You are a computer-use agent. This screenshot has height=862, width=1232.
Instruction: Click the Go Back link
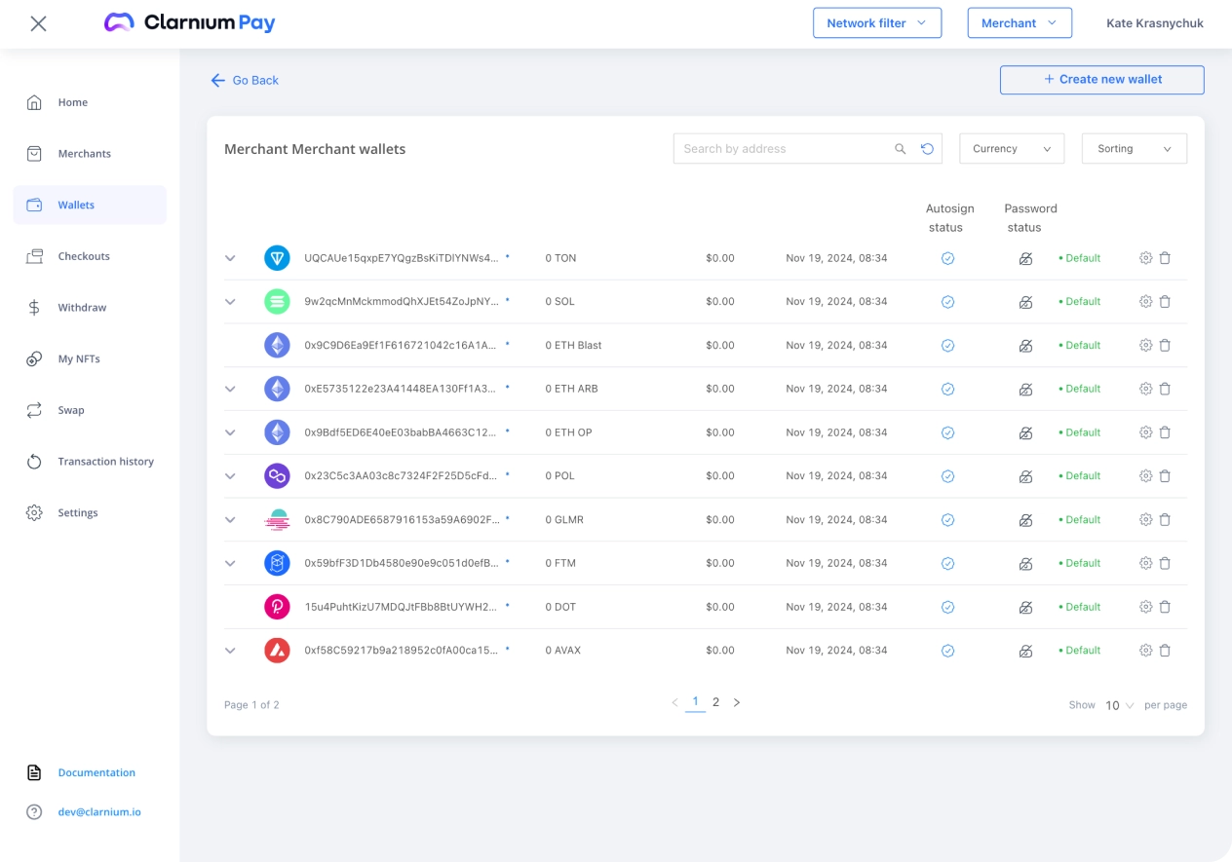(246, 81)
